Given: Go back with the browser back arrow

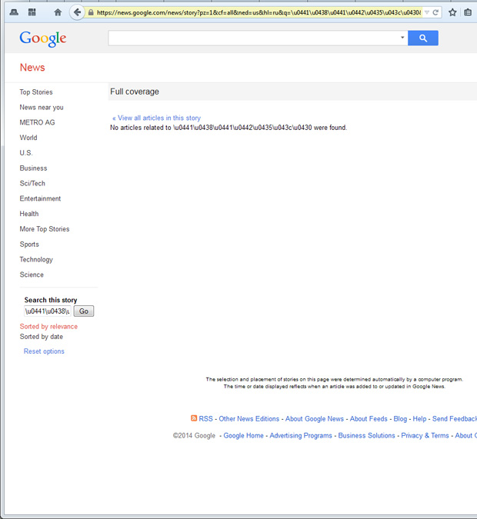Looking at the screenshot, I should (77, 12).
